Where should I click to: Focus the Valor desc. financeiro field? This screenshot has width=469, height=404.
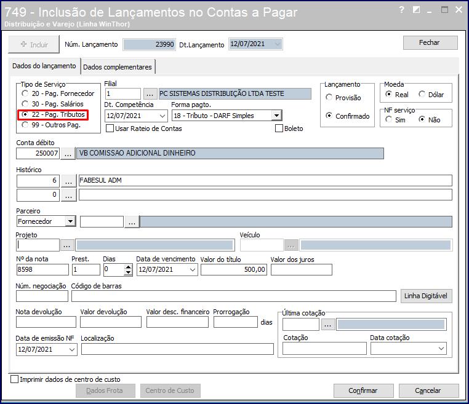click(x=177, y=322)
